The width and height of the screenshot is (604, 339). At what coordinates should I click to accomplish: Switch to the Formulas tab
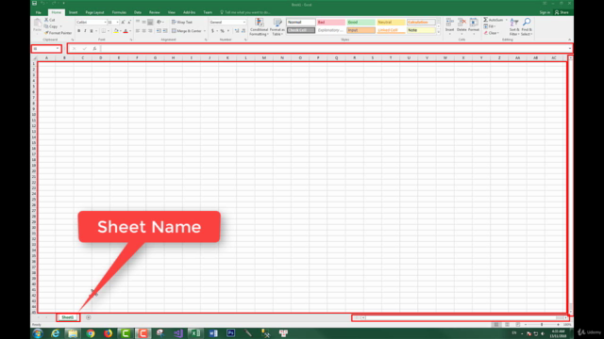(x=119, y=12)
